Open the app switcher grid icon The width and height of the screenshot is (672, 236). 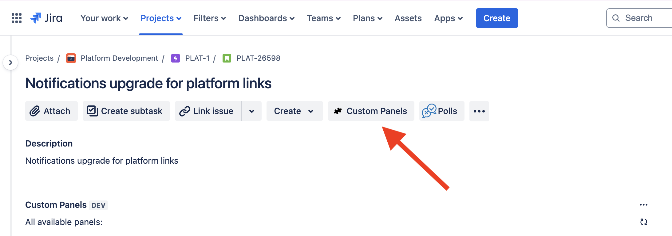17,18
